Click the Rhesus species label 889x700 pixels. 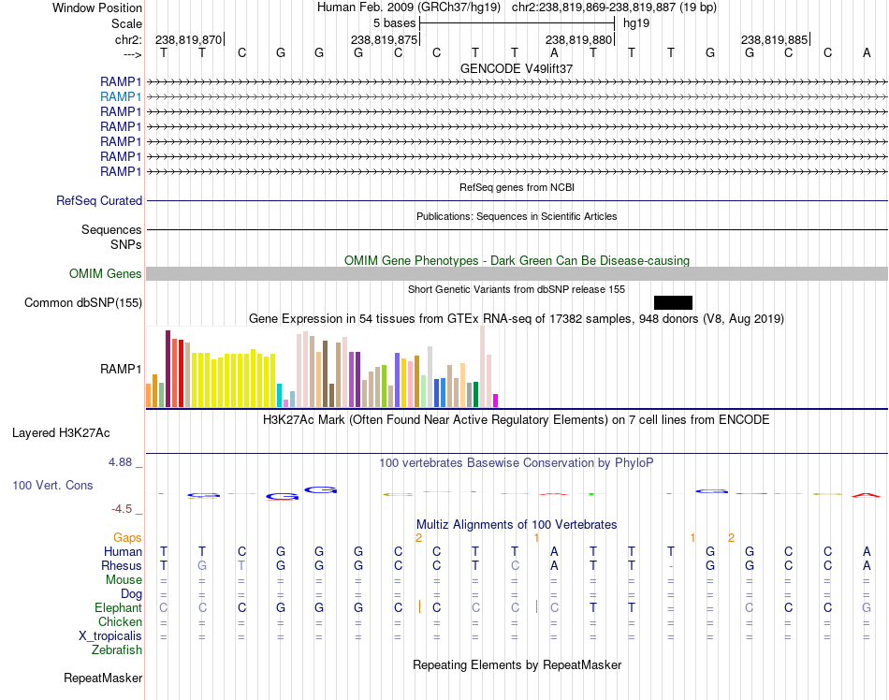click(122, 565)
